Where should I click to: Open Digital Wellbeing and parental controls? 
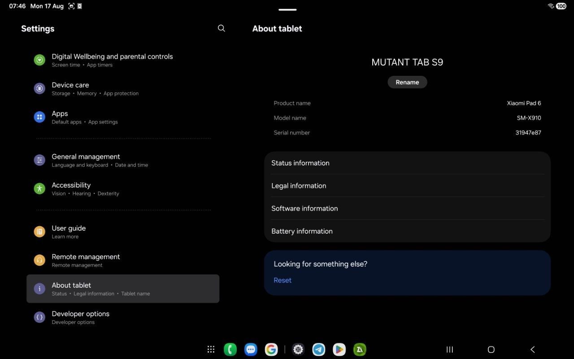[123, 60]
